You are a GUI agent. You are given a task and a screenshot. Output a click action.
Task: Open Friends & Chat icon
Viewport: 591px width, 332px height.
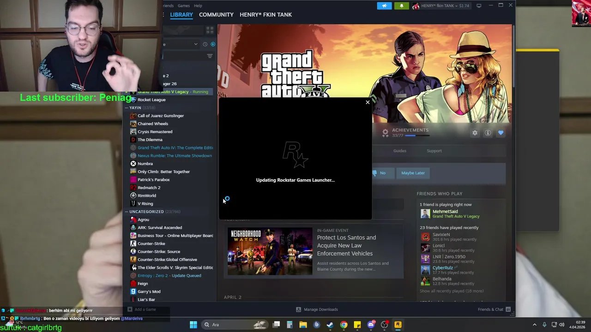[508, 309]
